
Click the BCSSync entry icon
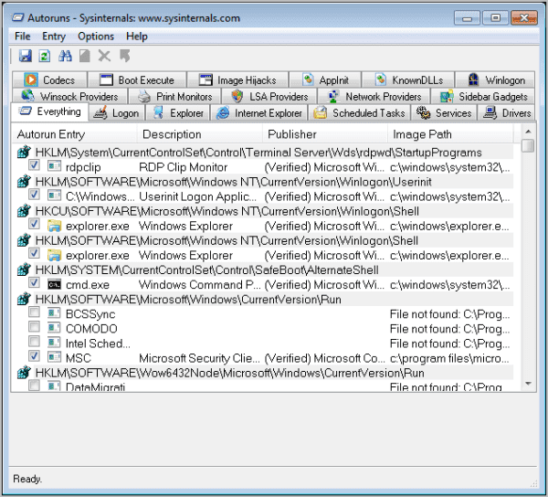(54, 313)
